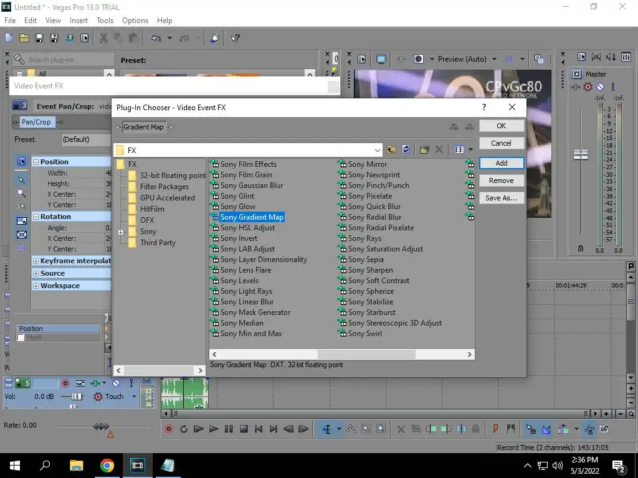The image size is (638, 478).
Task: Arm audio track 5 for record
Action: tap(65, 383)
